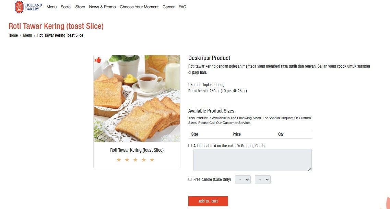This screenshot has width=390, height=209.
Task: Open the Menu navigation item
Action: [x=51, y=7]
